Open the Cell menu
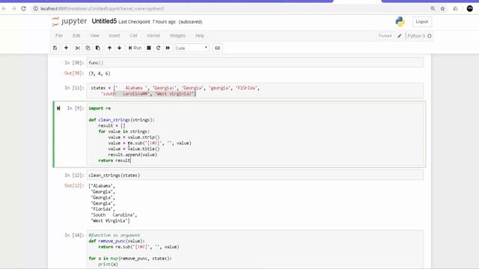479x269 pixels. click(133, 36)
